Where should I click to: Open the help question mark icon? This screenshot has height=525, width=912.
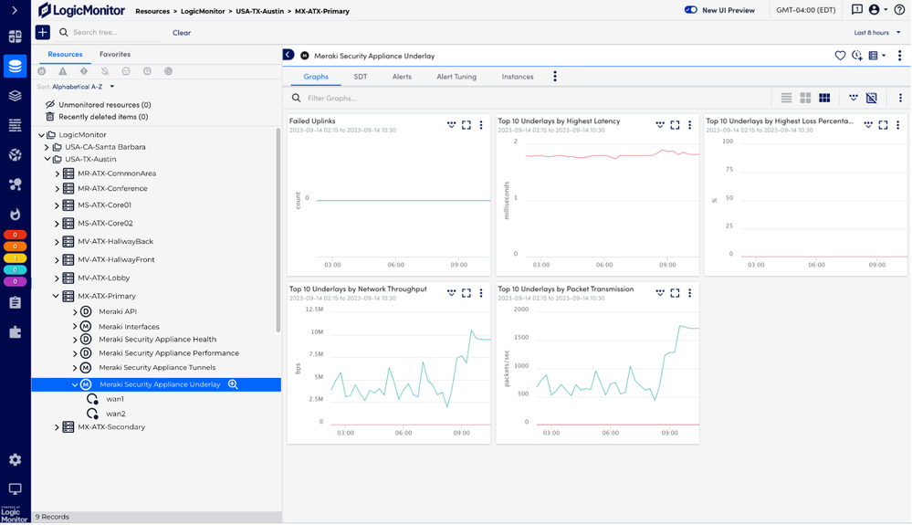point(899,10)
